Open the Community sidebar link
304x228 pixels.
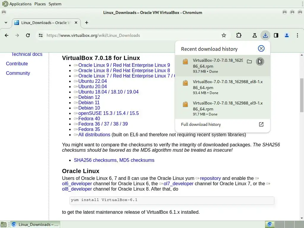click(18, 73)
